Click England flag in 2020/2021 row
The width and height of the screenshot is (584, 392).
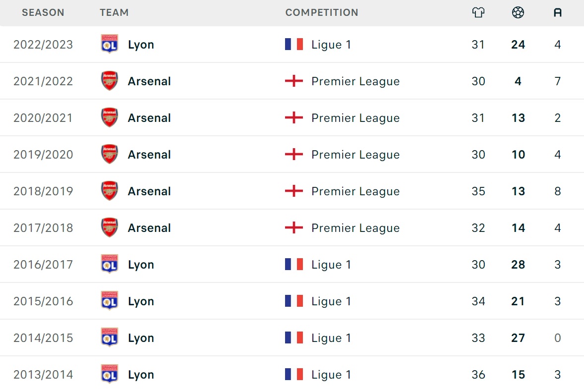294,117
